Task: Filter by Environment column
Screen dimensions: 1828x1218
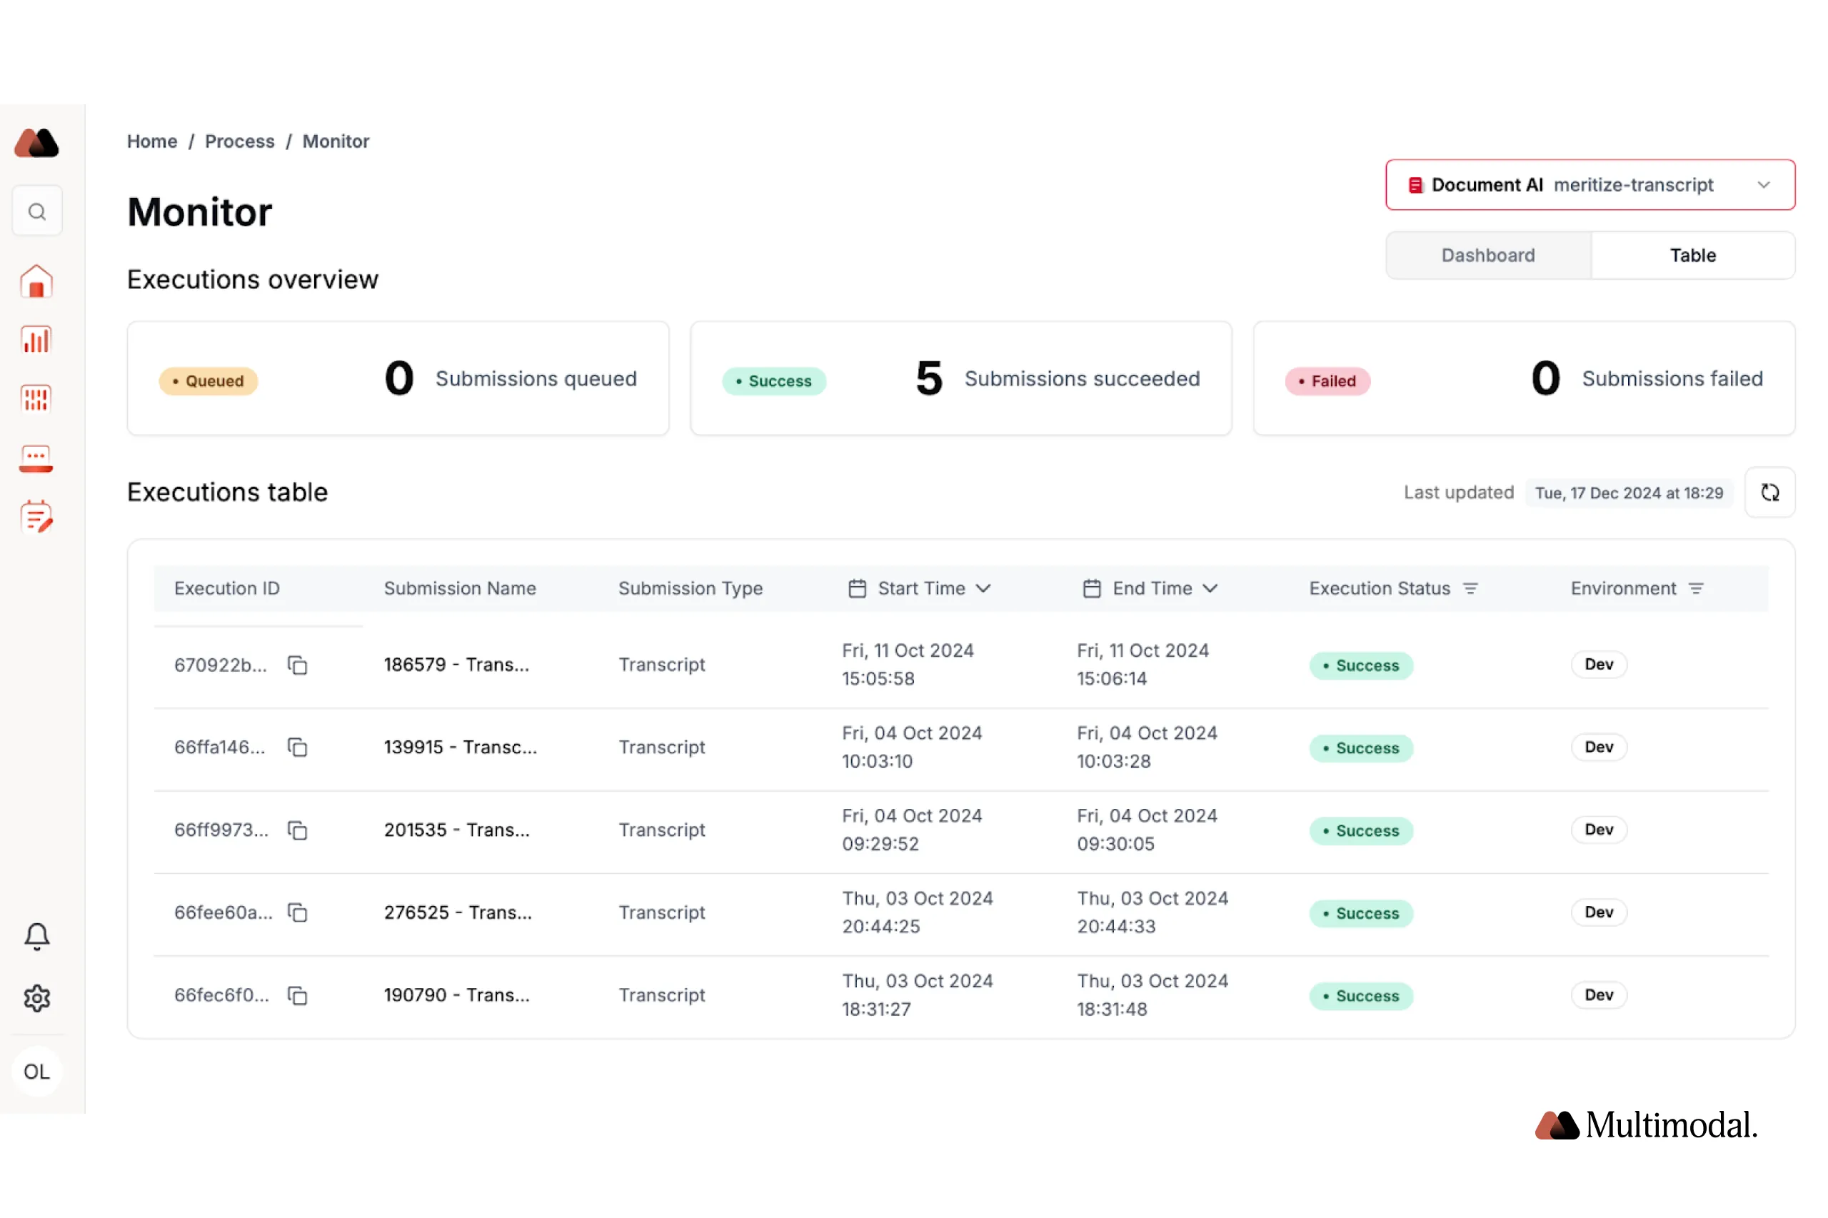Action: pos(1696,589)
